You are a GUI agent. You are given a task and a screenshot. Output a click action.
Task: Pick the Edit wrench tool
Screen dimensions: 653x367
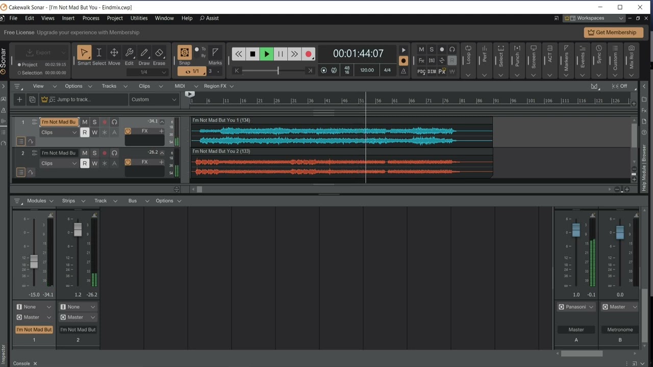[x=129, y=53]
